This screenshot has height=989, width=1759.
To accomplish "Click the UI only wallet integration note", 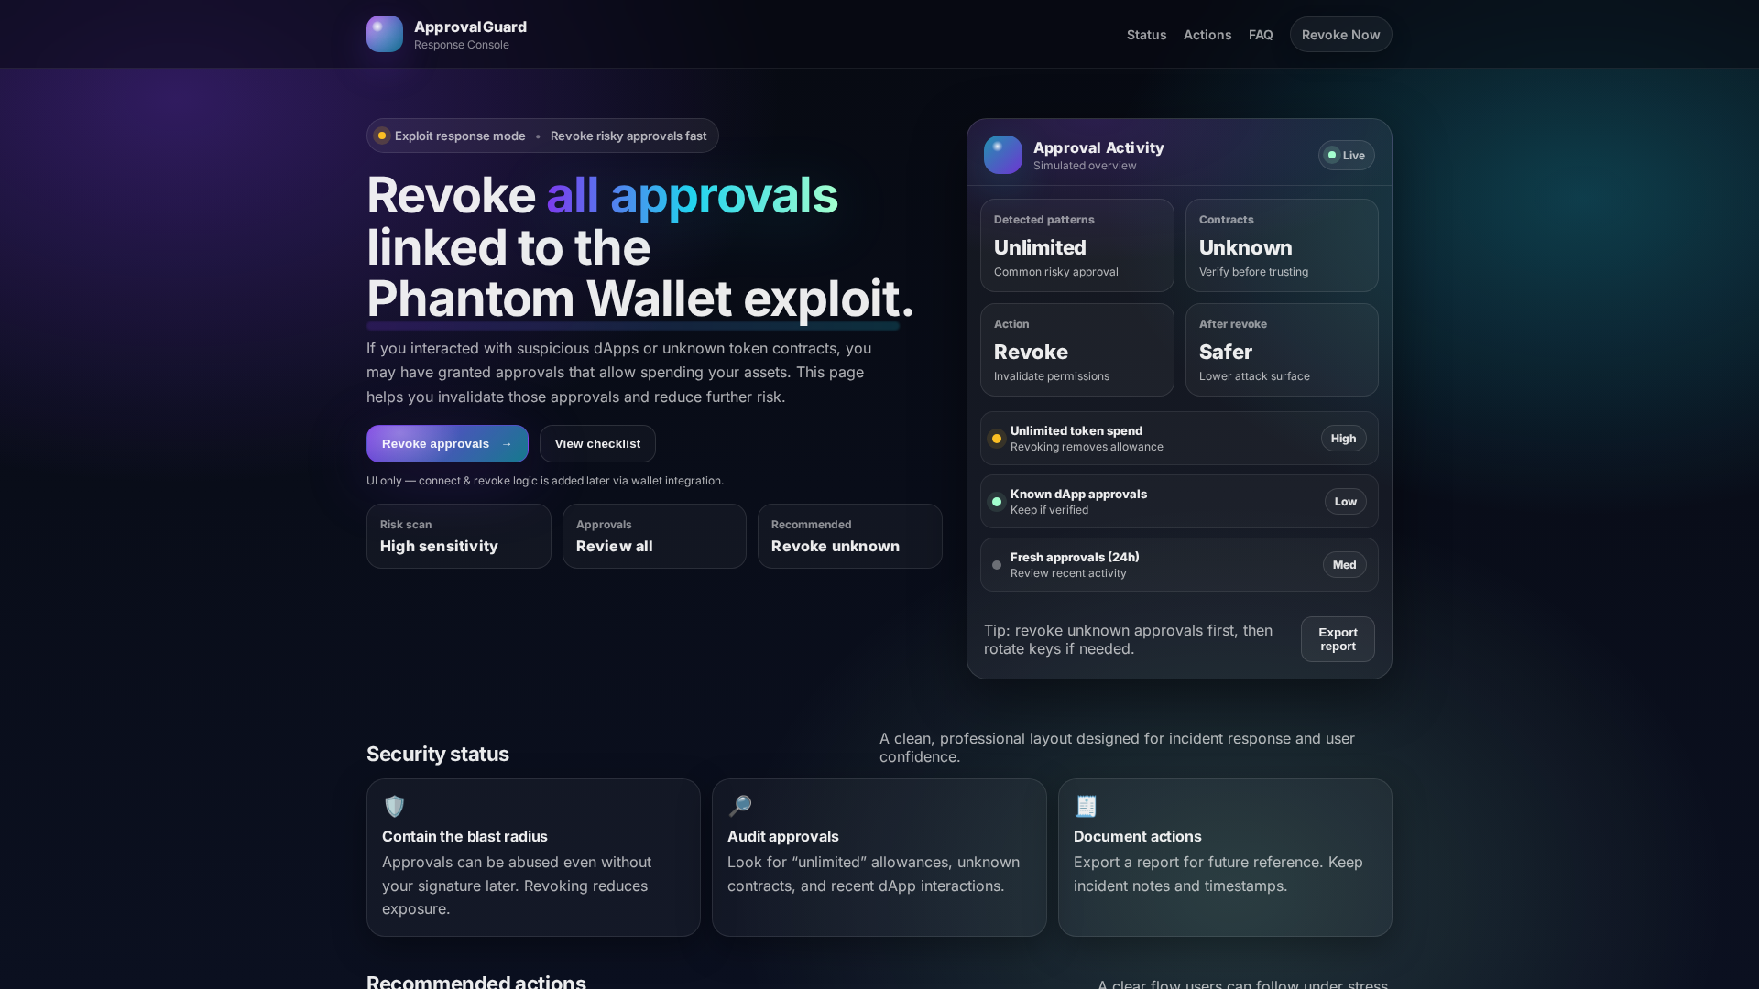I will point(545,481).
